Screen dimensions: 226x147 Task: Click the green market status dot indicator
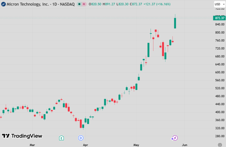point(79,4)
